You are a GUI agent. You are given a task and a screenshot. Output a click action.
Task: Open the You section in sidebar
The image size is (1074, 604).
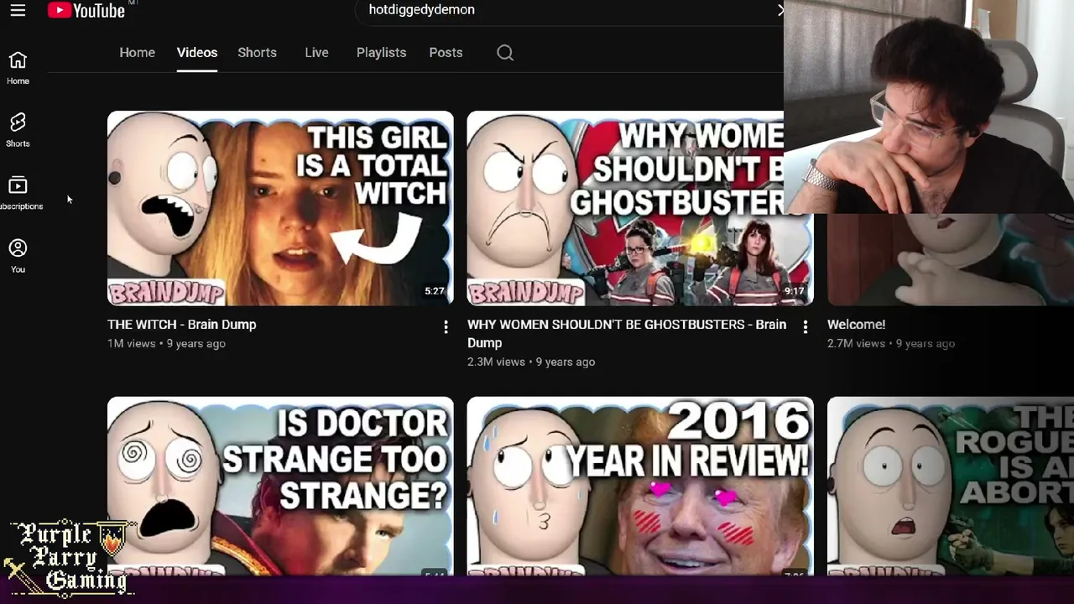click(18, 256)
